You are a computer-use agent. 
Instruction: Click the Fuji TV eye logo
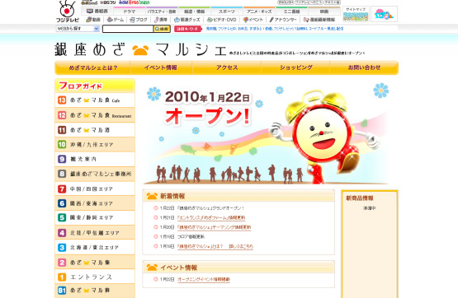tap(68, 12)
